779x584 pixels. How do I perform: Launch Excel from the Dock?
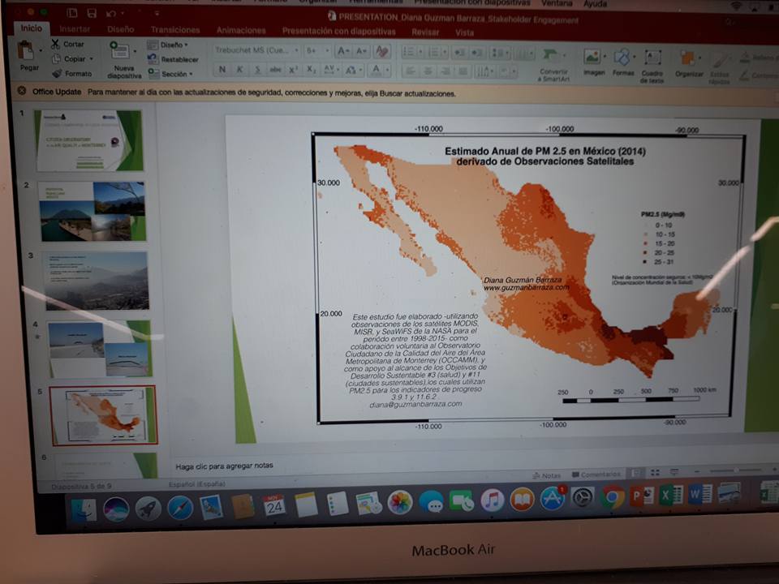(671, 495)
